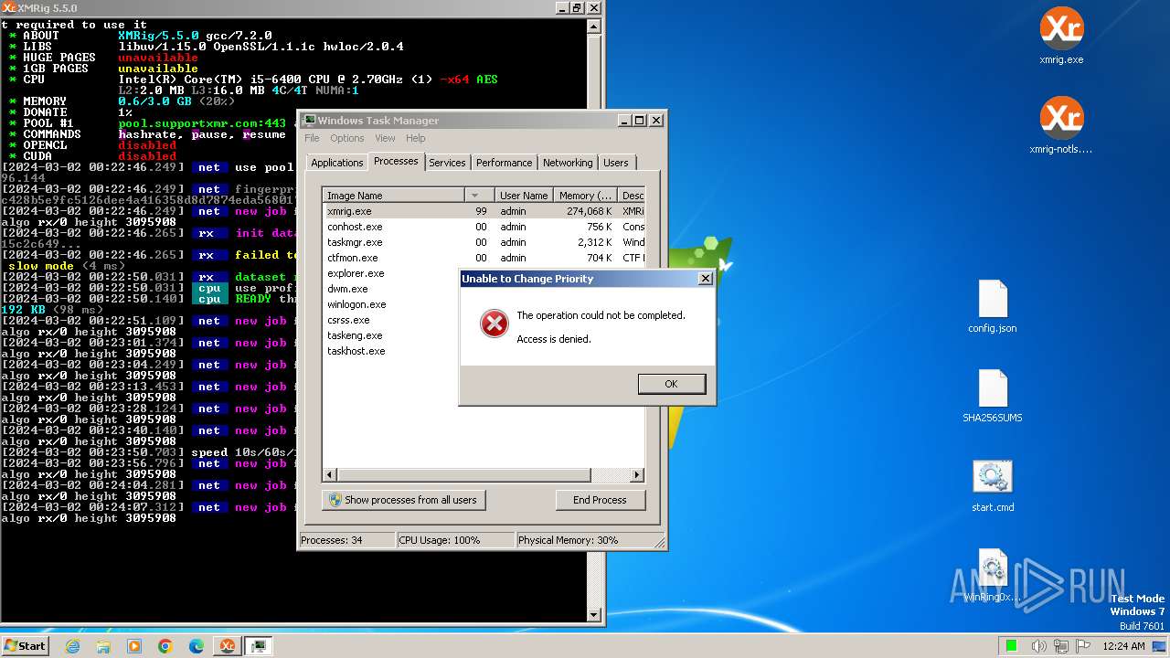Select conhost.exe process row

tap(484, 227)
